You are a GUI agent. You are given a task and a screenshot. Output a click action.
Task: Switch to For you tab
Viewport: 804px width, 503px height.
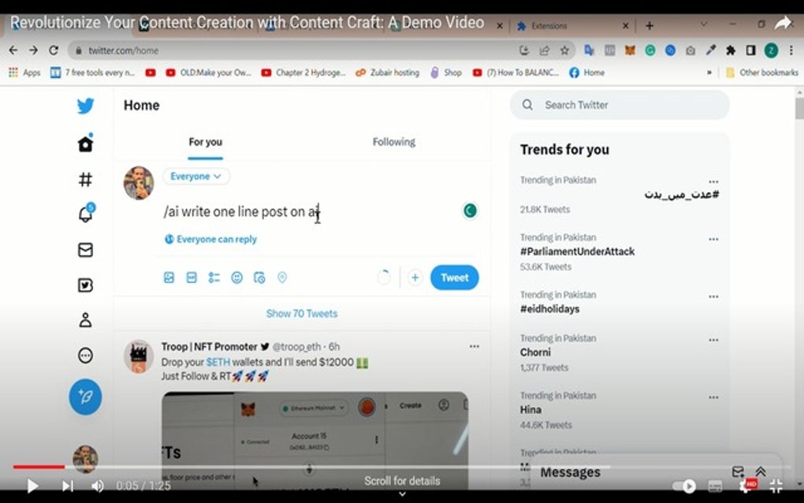(205, 142)
